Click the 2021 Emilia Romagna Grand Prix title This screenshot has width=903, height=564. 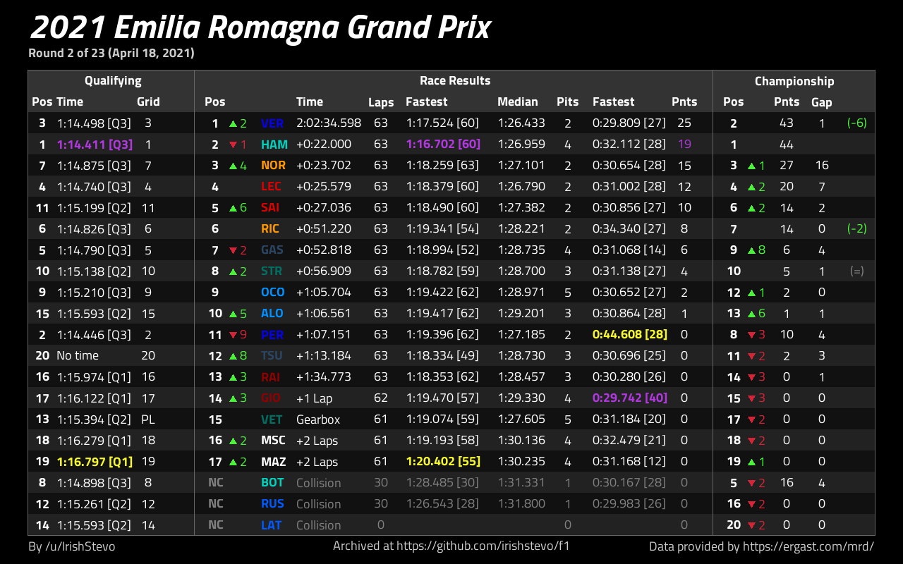260,28
